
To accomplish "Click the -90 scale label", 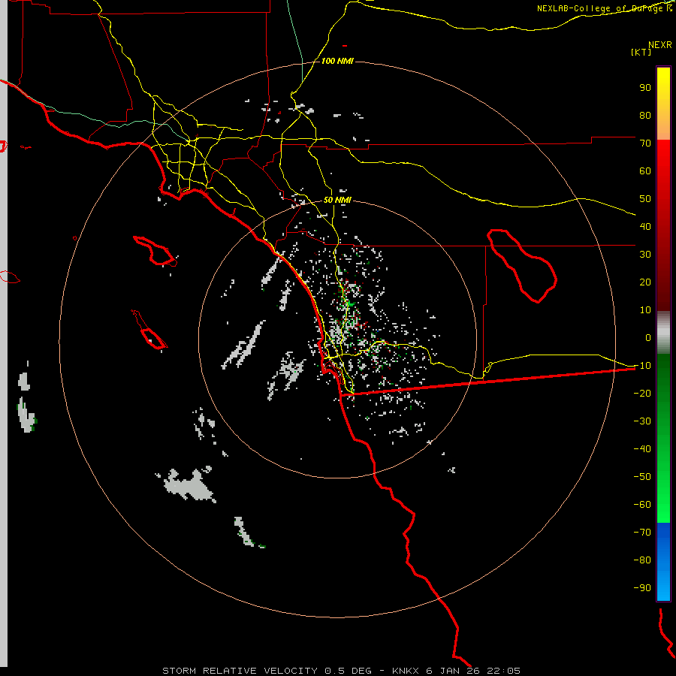I will click(x=642, y=588).
